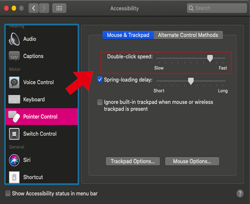Select the Shortcut label in the list
Screen dimensions: 250x204
pos(33,177)
